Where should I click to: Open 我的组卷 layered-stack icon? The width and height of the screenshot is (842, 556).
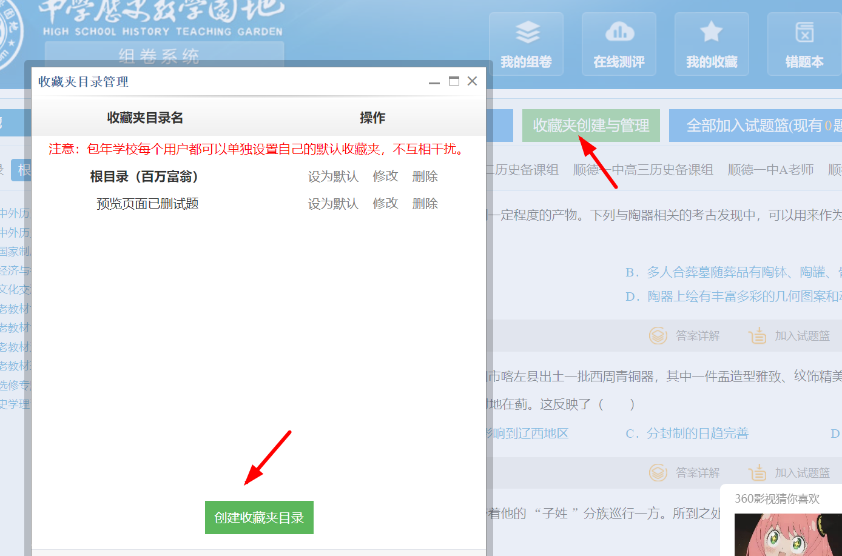click(x=527, y=33)
